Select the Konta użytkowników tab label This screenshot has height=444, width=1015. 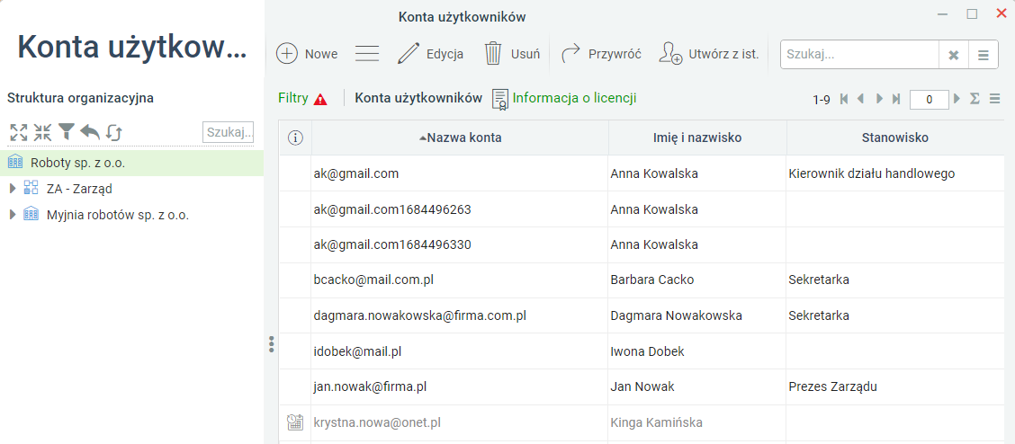(418, 98)
